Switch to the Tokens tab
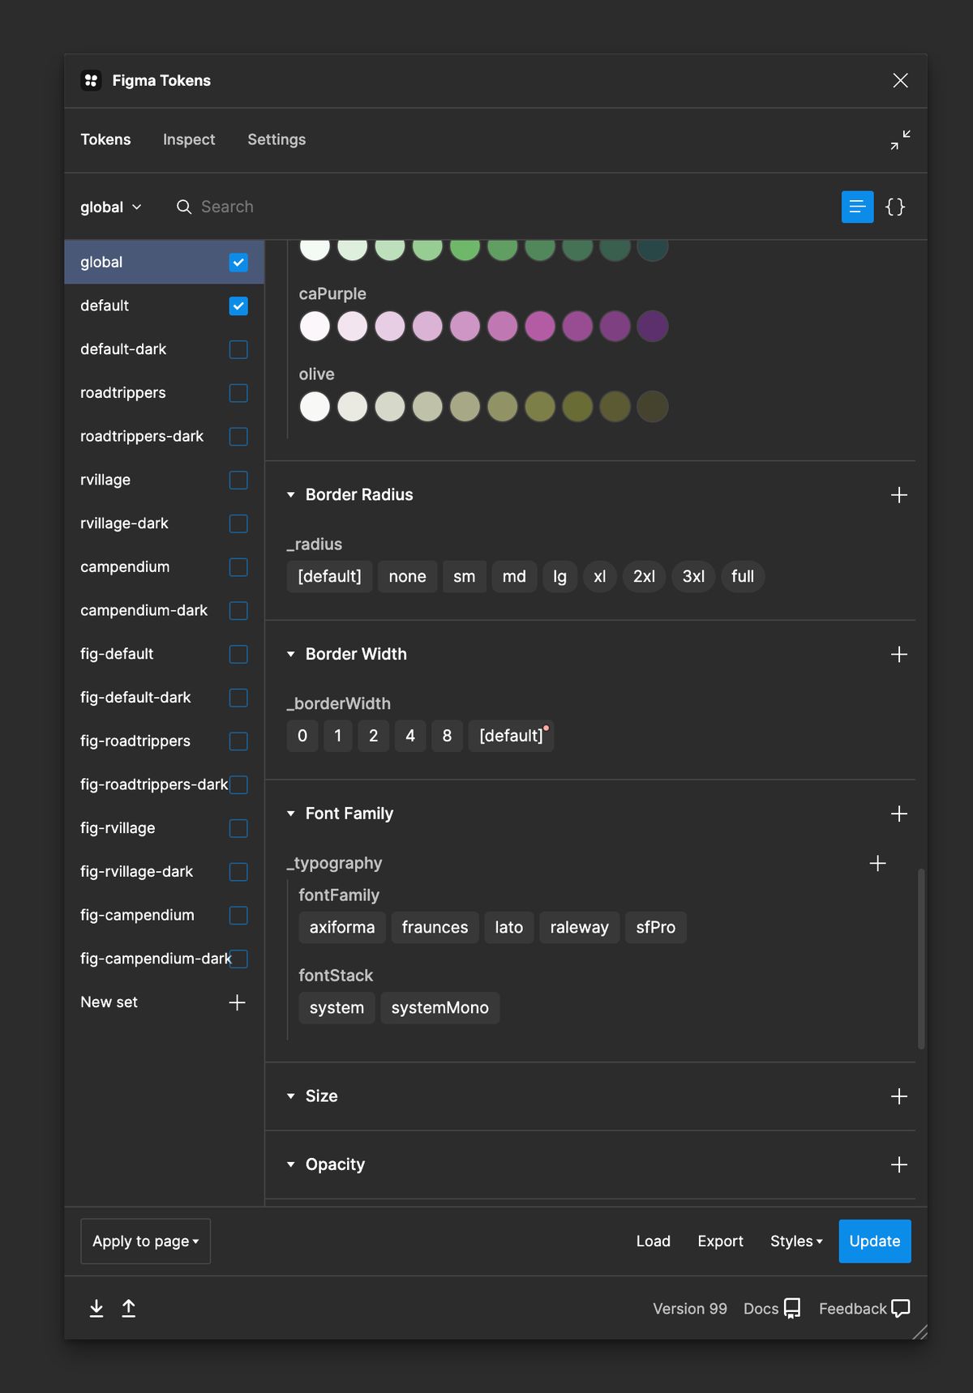Screen dimensions: 973x1393 (105, 139)
